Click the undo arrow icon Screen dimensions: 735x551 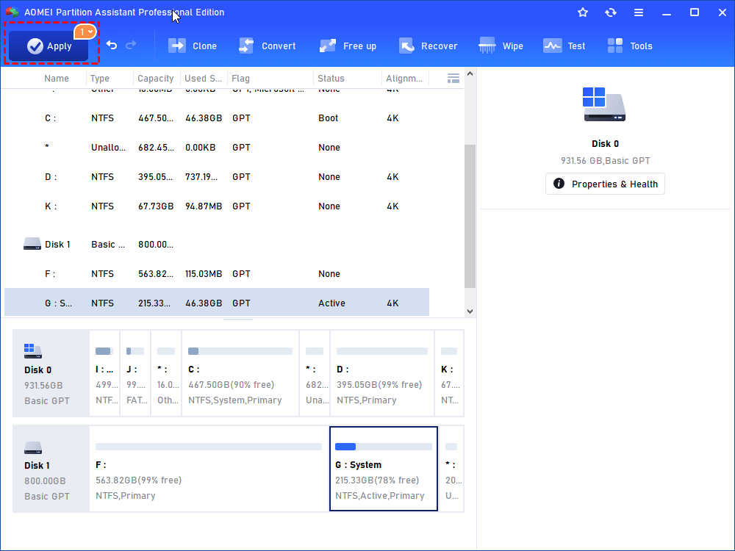pos(112,46)
